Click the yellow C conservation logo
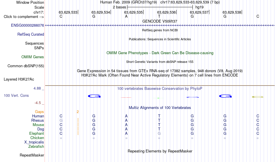The width and height of the screenshot is (275, 162). click(x=258, y=97)
